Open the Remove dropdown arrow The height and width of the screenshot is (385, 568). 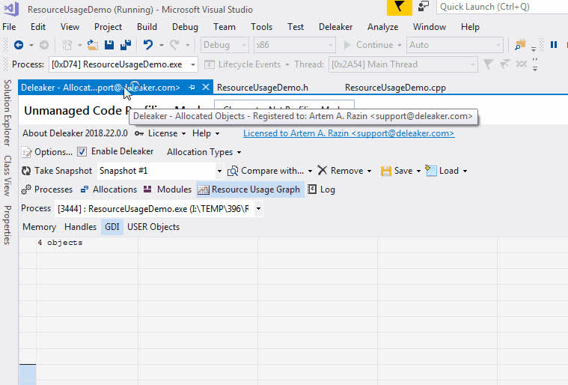pos(369,171)
